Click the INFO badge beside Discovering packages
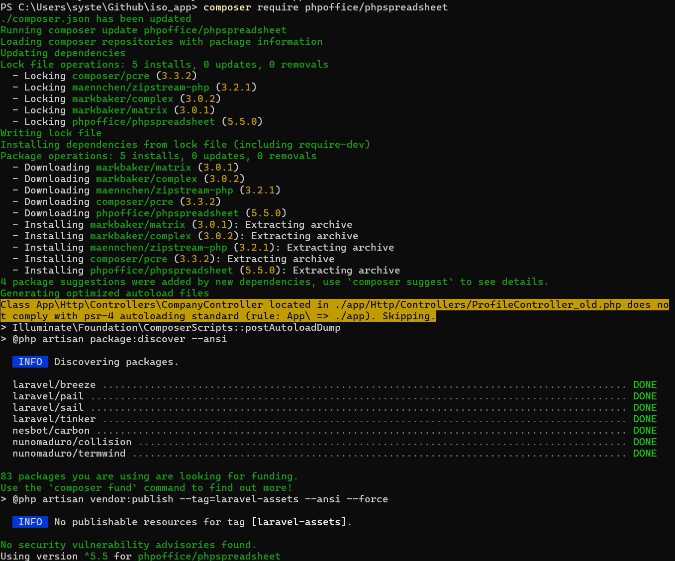675x561 pixels. pyautogui.click(x=30, y=362)
